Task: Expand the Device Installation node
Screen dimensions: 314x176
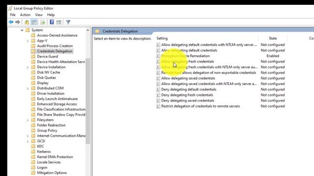Action: click(x=27, y=67)
